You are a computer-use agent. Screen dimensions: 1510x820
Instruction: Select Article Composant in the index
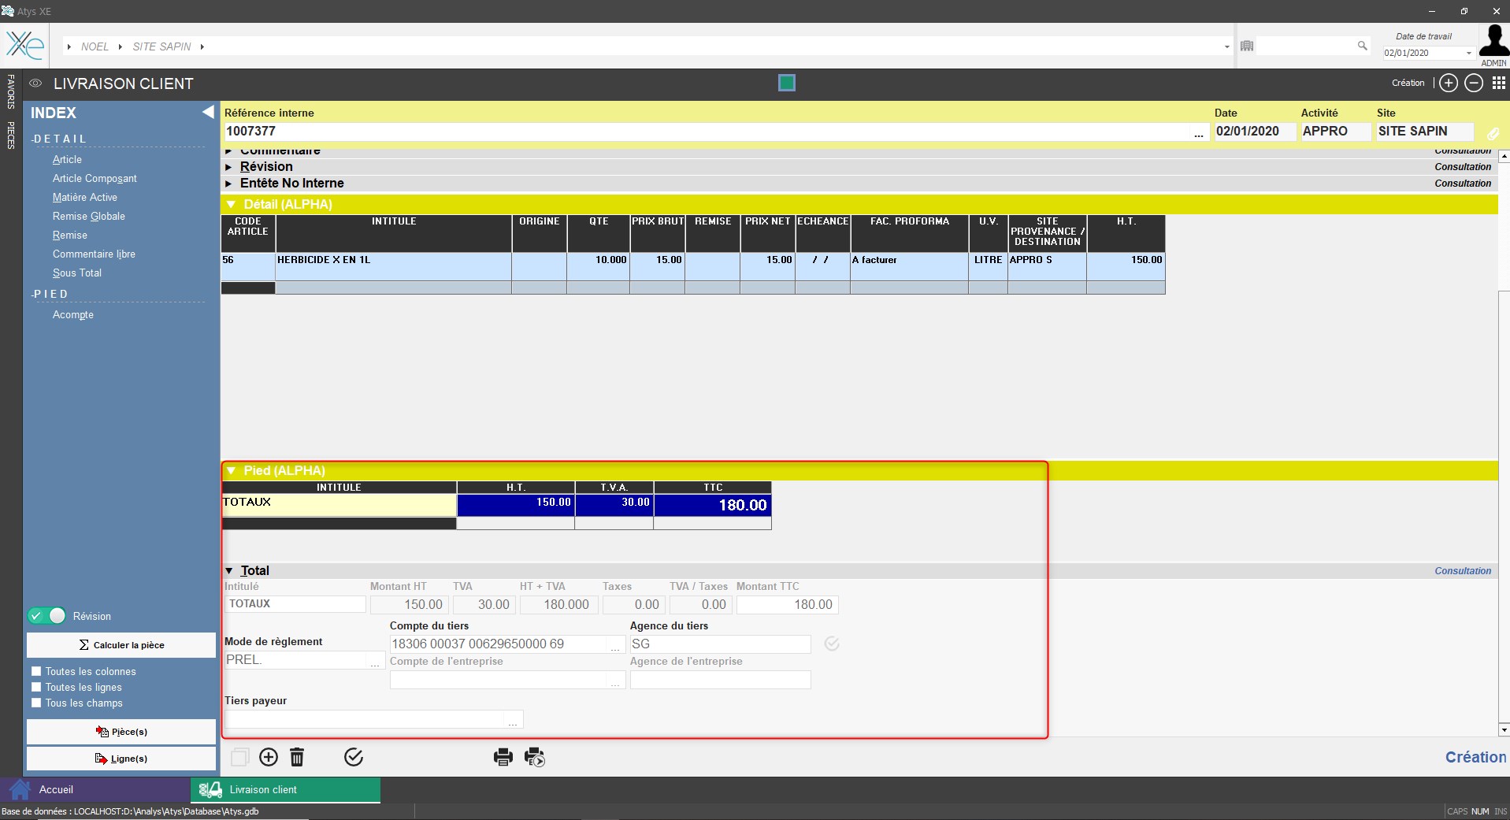(x=95, y=179)
